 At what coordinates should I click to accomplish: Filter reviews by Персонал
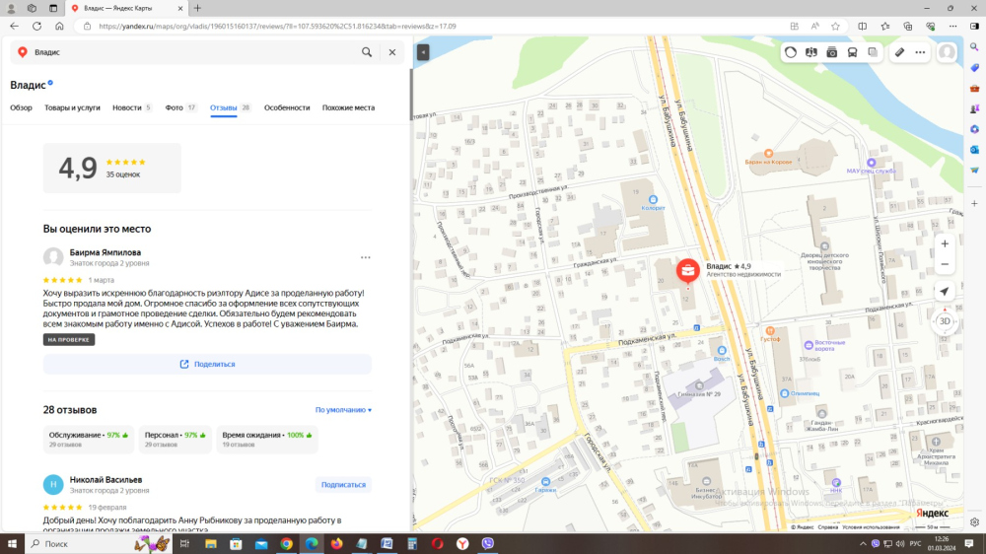coord(175,439)
